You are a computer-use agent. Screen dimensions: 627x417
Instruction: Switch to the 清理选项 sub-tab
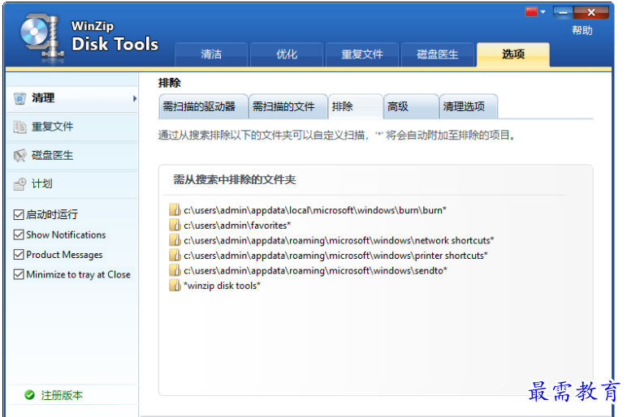(x=469, y=106)
